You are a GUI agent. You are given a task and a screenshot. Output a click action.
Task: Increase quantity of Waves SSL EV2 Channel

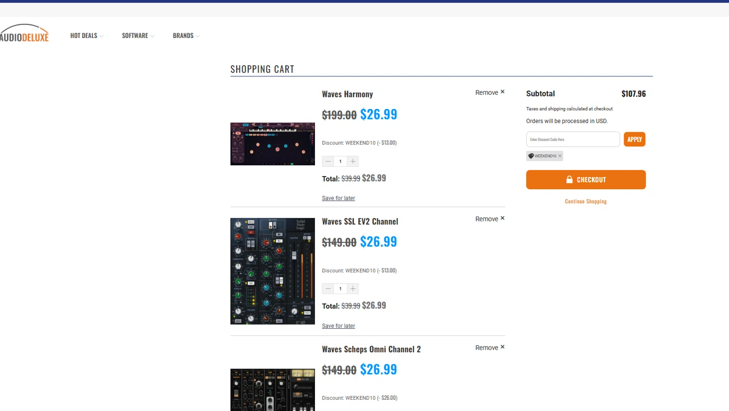point(353,288)
